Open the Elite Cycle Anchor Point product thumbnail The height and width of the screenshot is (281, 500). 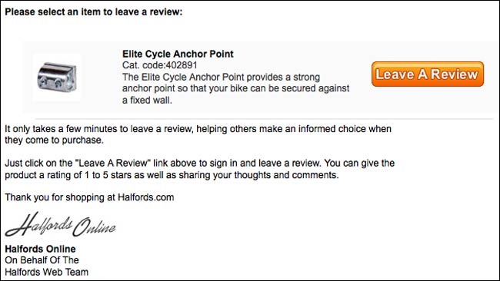tap(57, 78)
